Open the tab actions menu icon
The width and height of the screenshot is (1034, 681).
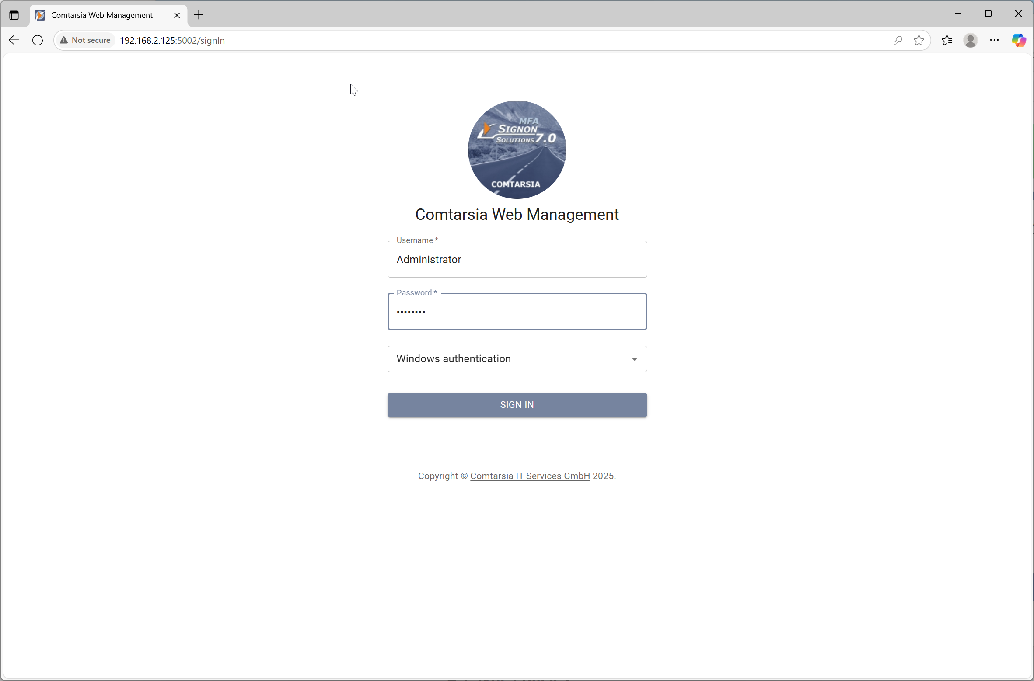coord(14,15)
